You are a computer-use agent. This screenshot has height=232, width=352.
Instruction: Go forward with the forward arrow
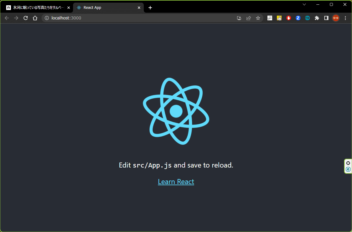(x=16, y=18)
